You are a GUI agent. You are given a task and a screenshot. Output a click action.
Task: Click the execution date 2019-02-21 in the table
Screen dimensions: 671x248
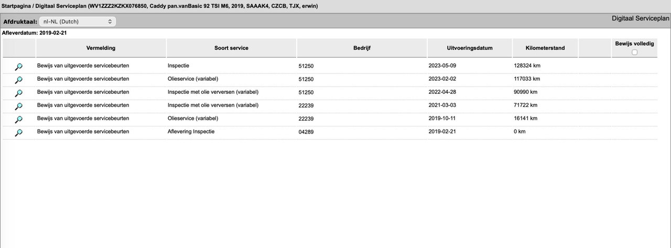pos(443,132)
